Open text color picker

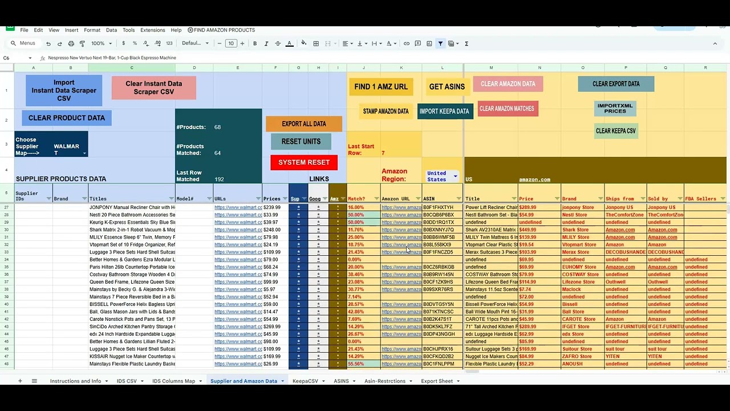click(x=289, y=43)
